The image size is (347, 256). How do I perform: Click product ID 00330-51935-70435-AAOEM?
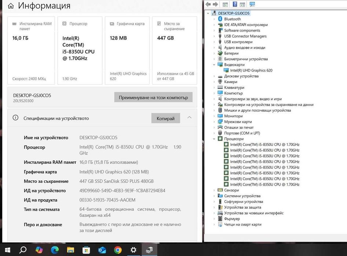point(107,200)
